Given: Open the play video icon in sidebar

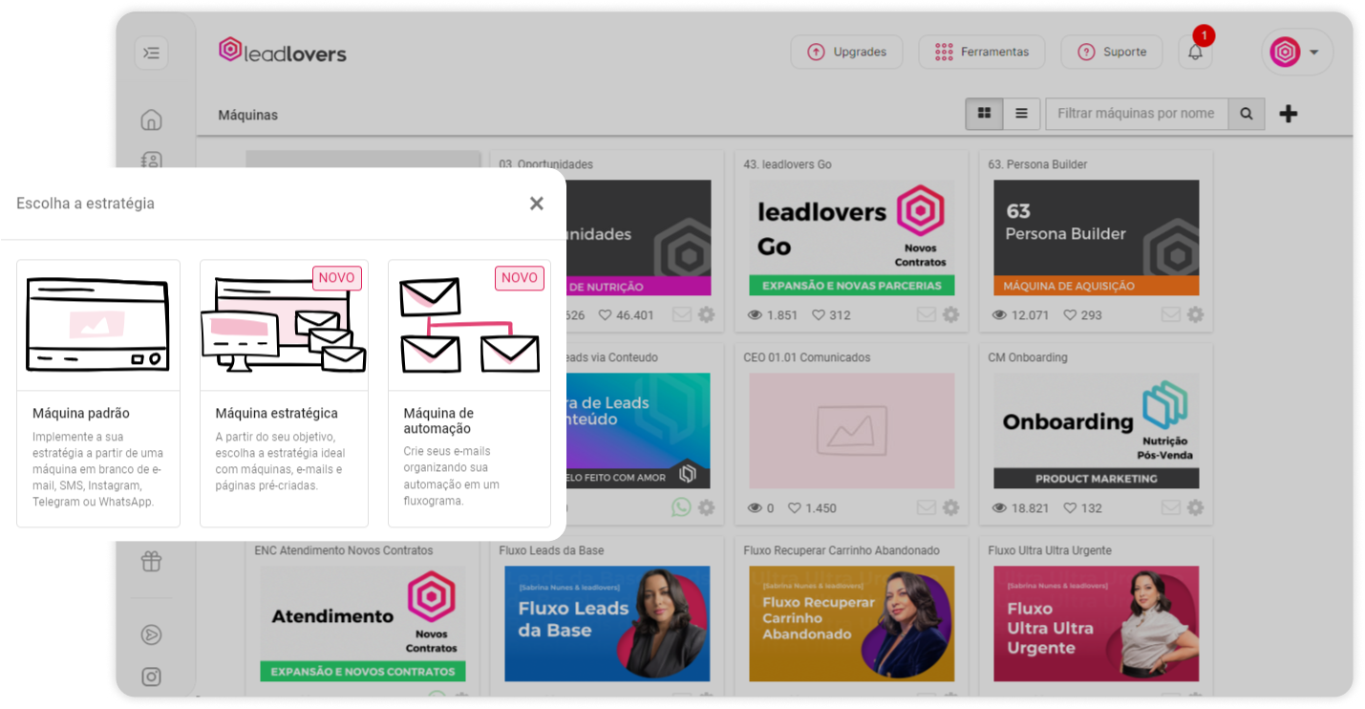Looking at the screenshot, I should tap(151, 634).
